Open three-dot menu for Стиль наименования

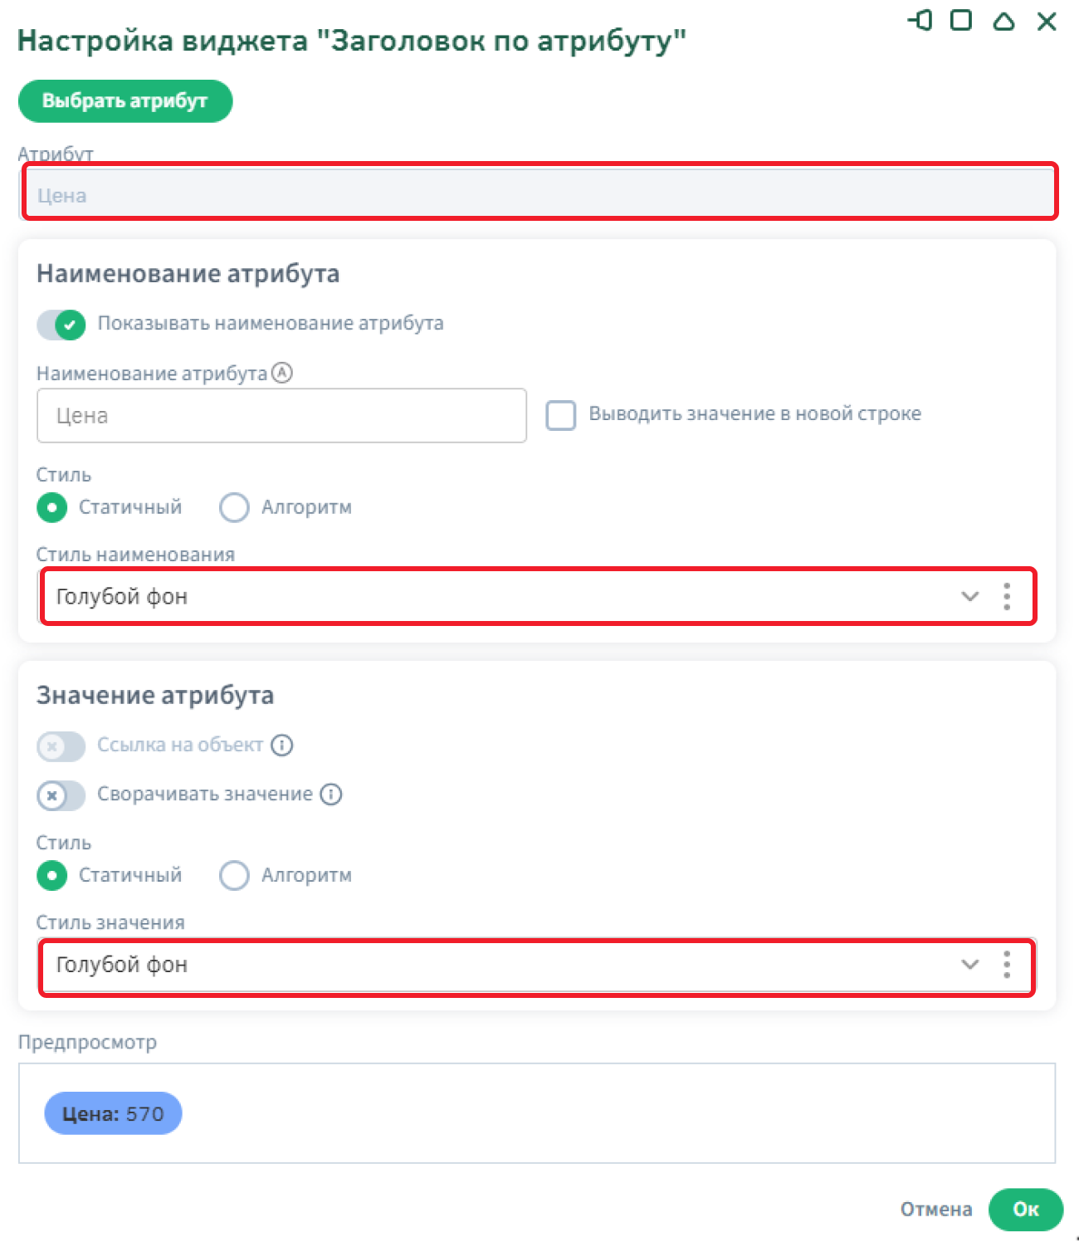click(x=1007, y=596)
